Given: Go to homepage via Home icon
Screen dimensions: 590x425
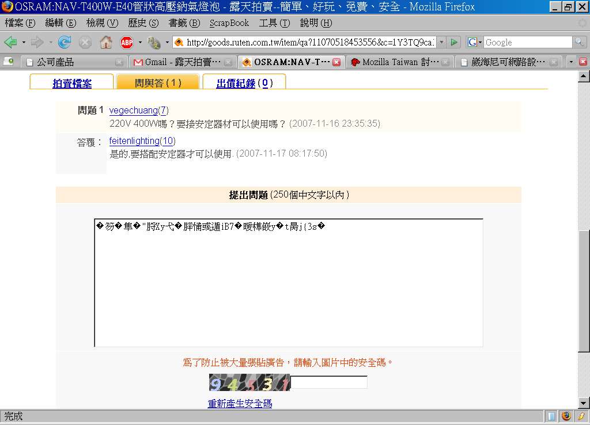Looking at the screenshot, I should [x=106, y=42].
